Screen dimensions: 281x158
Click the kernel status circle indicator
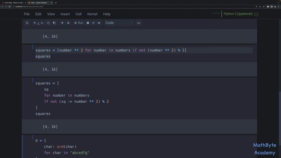tap(256, 14)
